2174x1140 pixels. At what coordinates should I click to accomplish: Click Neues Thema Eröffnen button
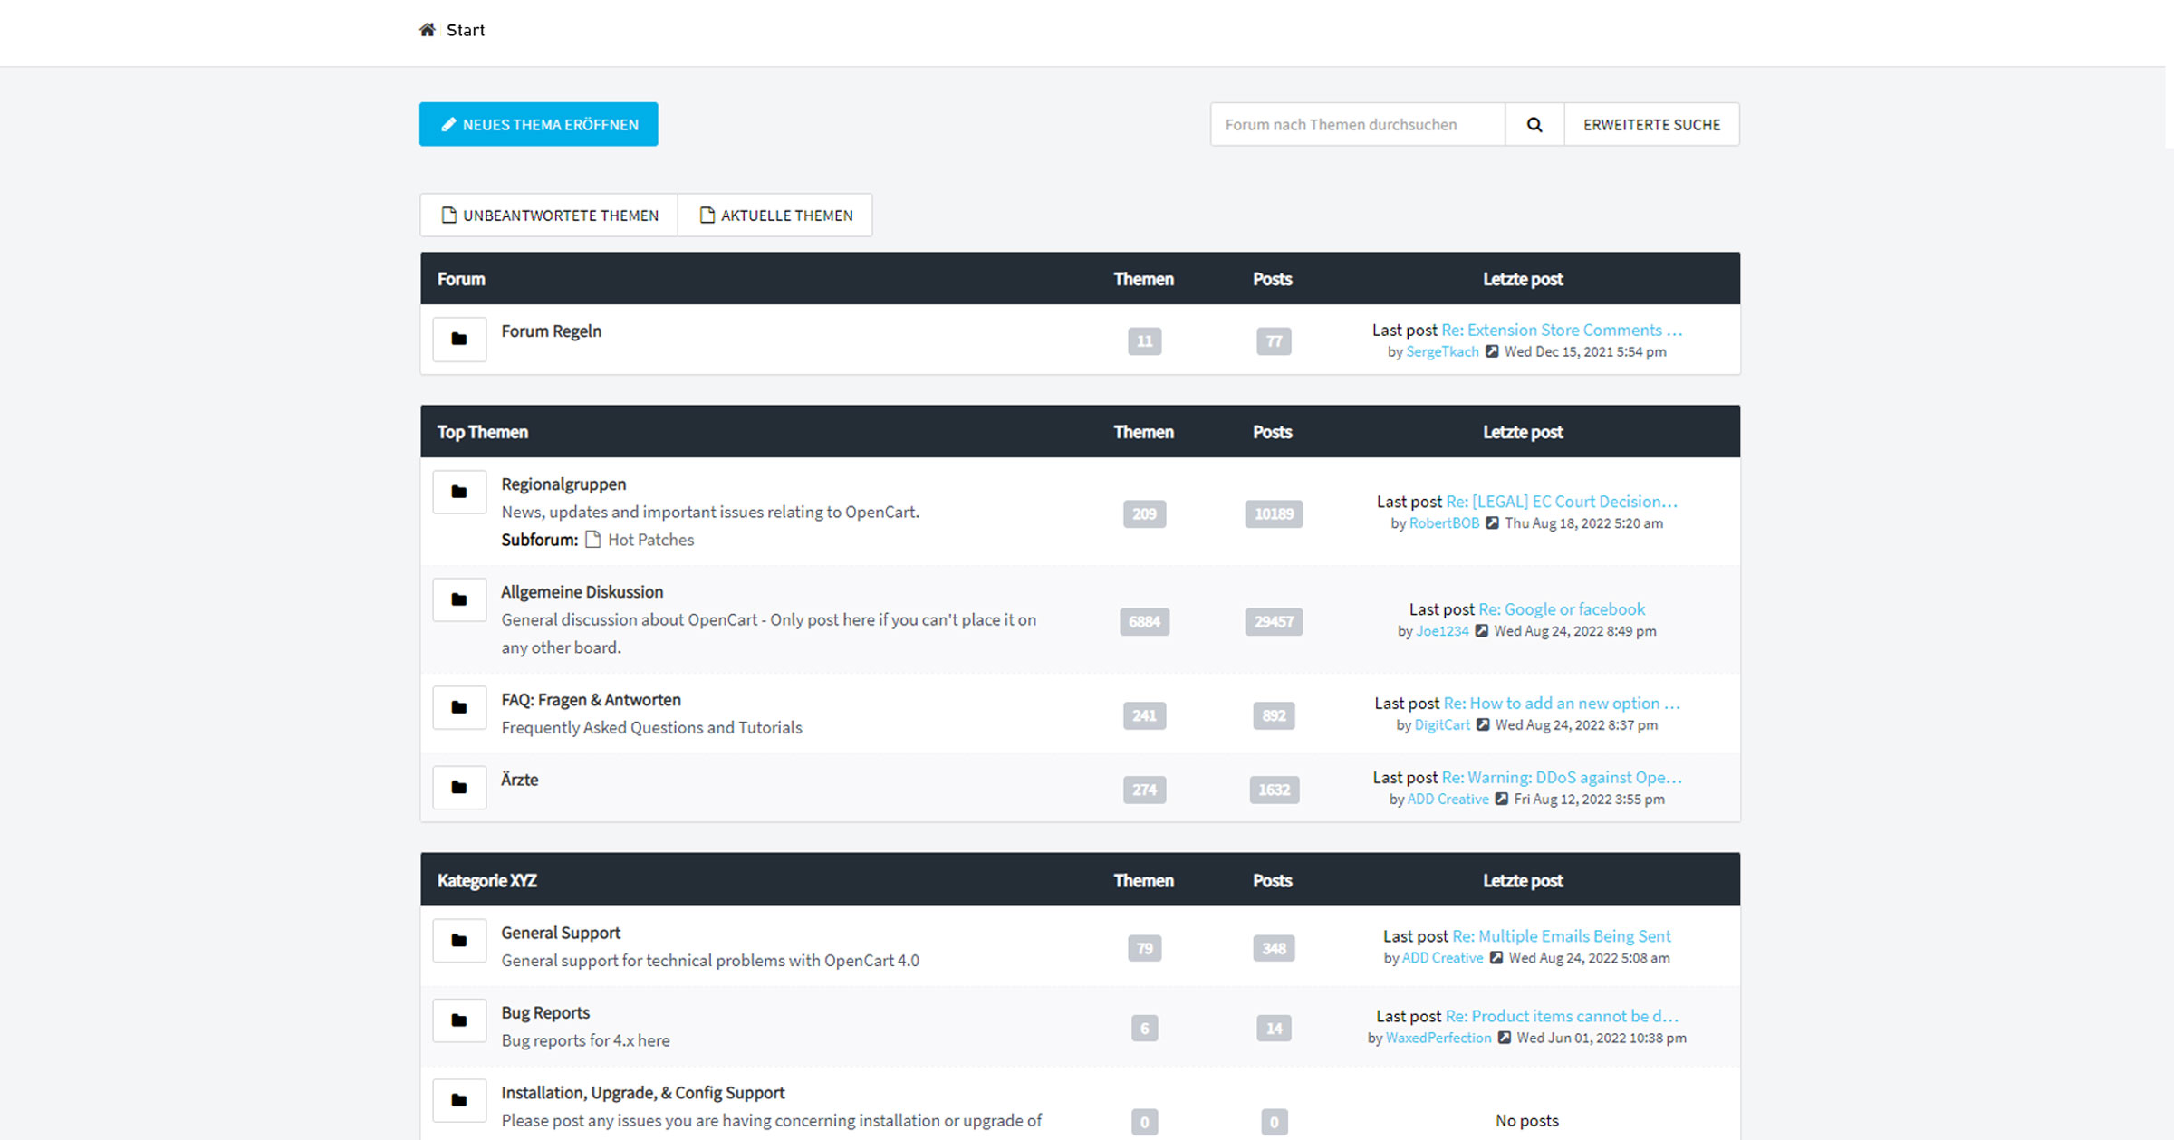tap(538, 124)
